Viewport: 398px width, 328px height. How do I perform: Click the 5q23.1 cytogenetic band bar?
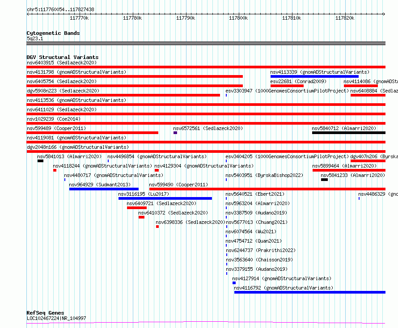coord(206,43)
